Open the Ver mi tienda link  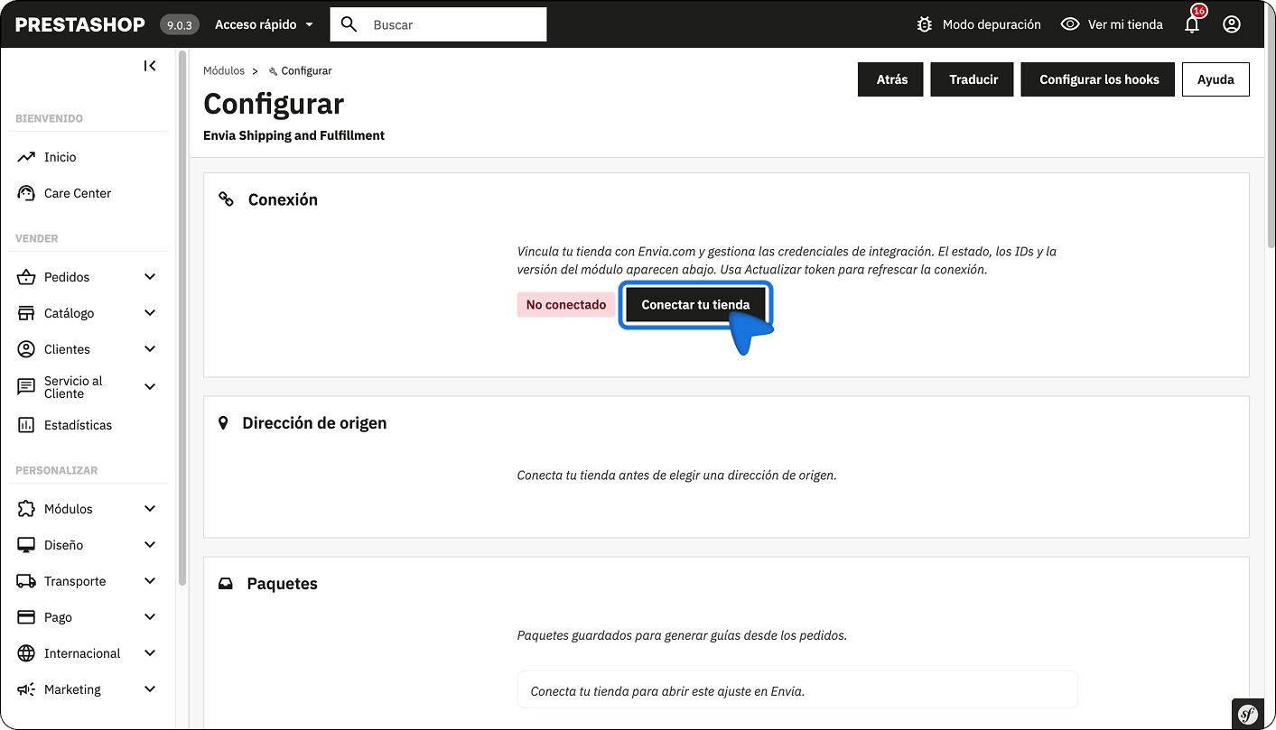1125,24
